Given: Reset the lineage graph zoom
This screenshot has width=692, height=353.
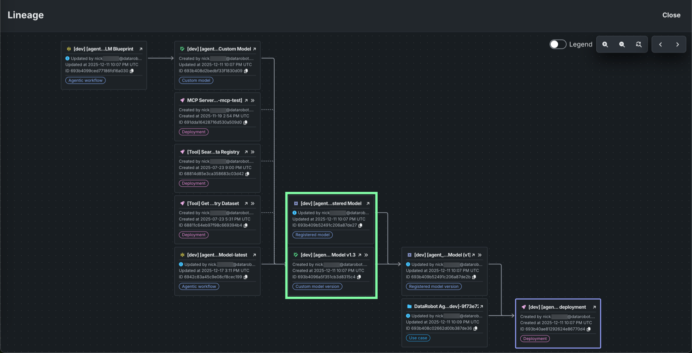Looking at the screenshot, I should pyautogui.click(x=639, y=44).
